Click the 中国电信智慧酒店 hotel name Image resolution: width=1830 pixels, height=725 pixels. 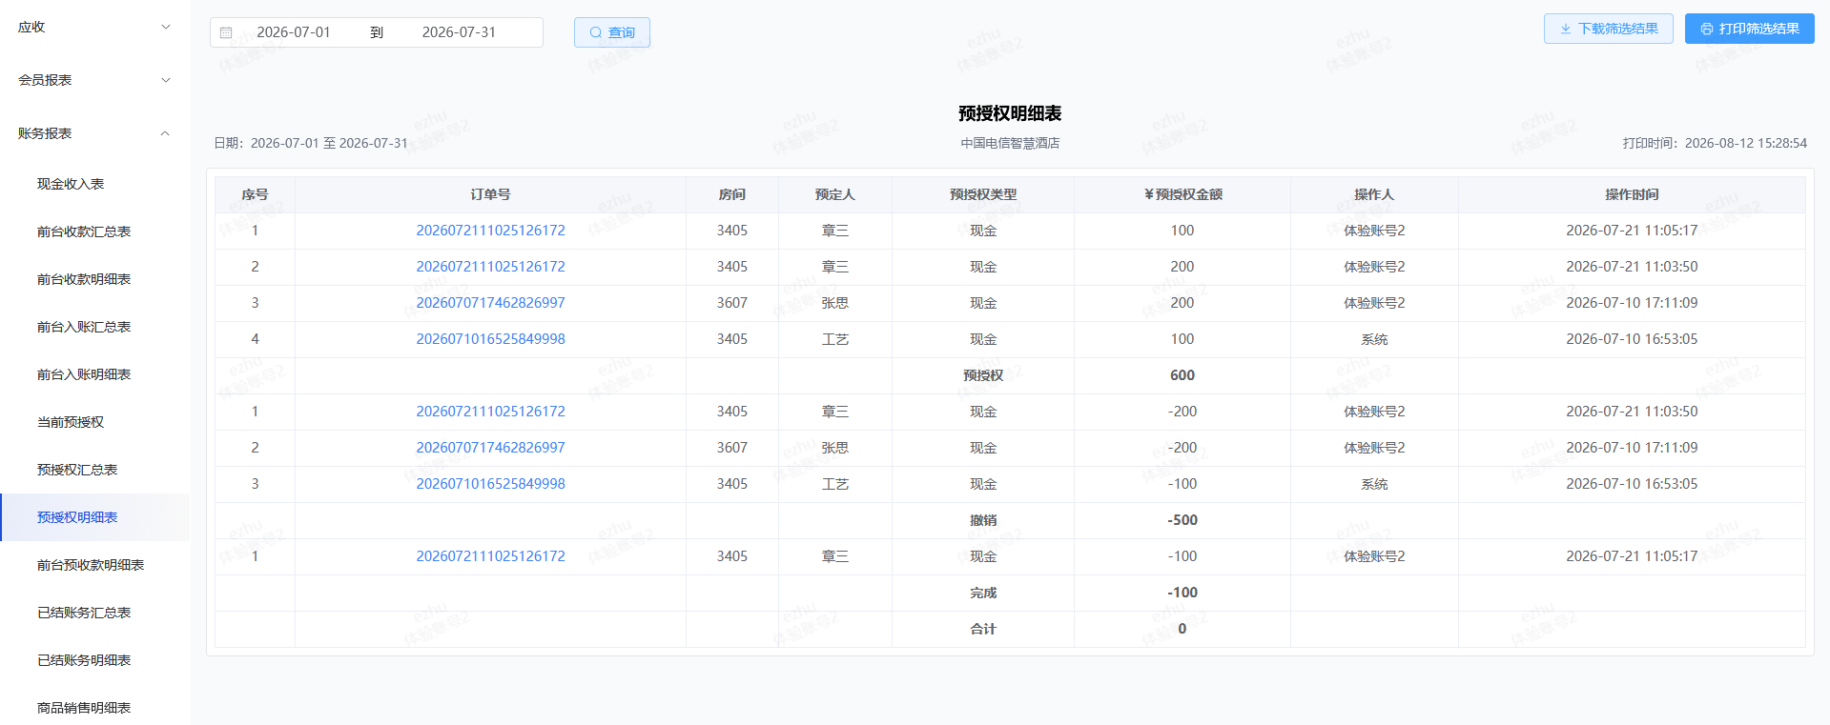click(1010, 143)
